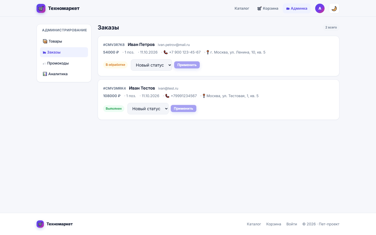Image resolution: width=376 pixels, height=235 pixels.
Task: Go to Каталог in the header
Action: (x=242, y=8)
